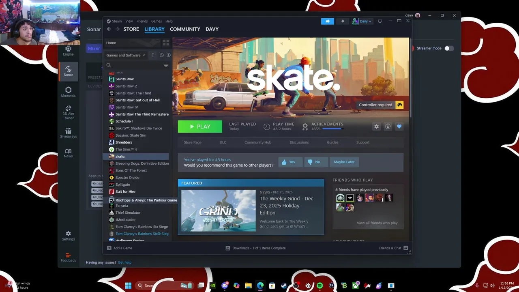Viewport: 519px width, 292px height.
Task: Filter library by ready-to-play icon
Action: tap(169, 55)
